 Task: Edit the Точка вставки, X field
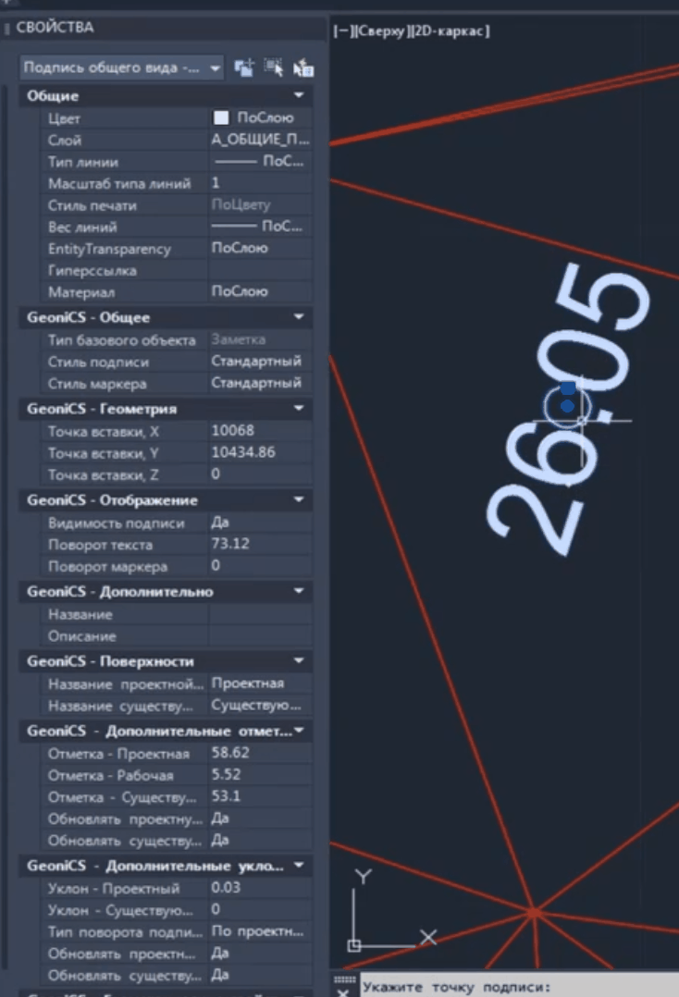coord(259,431)
